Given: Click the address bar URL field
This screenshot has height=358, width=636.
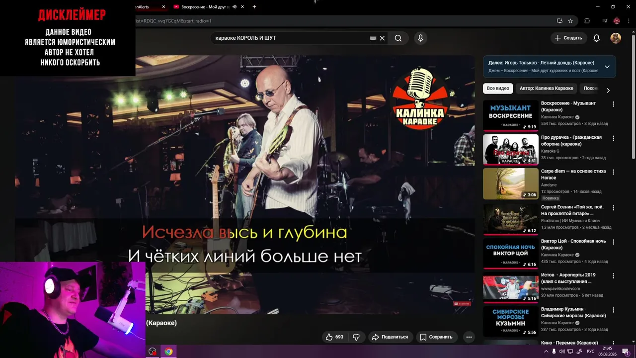Looking at the screenshot, I should (343, 21).
